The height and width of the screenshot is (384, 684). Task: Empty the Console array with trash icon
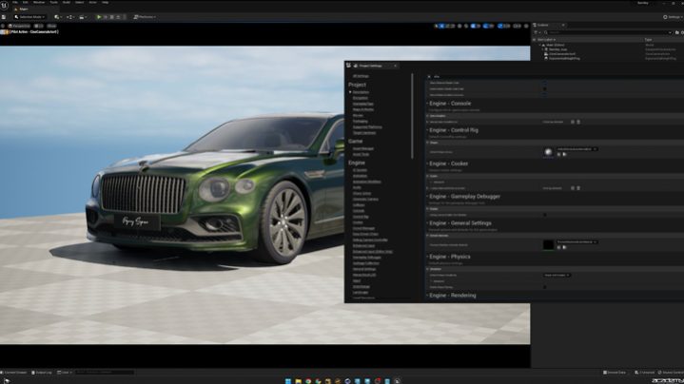pos(578,122)
